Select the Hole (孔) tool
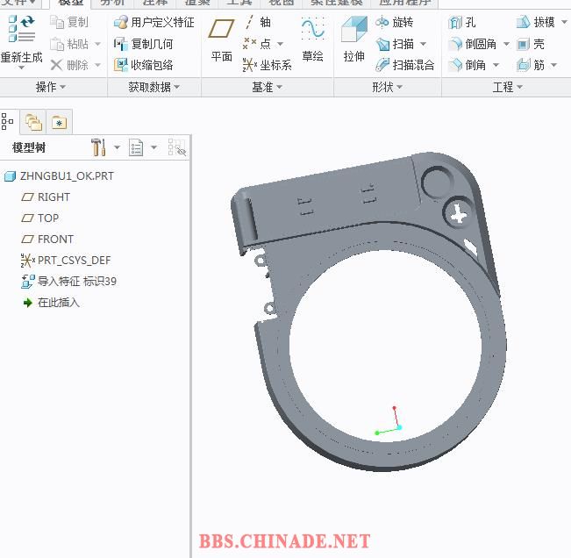571x558 pixels. coord(461,22)
